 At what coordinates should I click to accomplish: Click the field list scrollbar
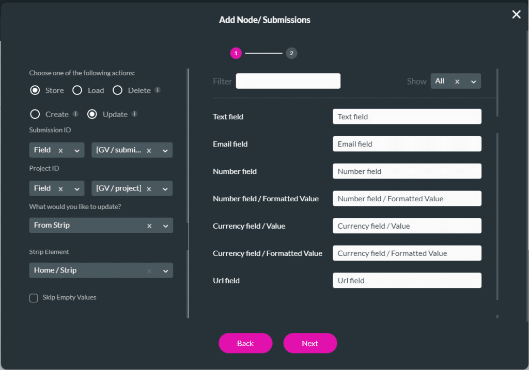tap(497, 217)
